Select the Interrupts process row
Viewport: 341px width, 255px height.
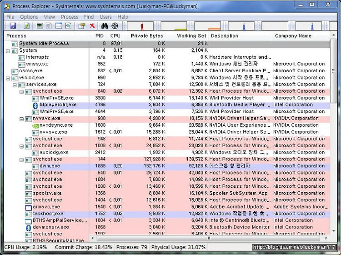click(167, 57)
